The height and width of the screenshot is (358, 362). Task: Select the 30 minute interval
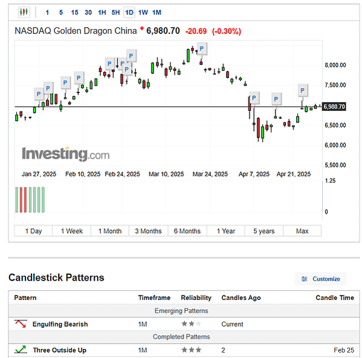pyautogui.click(x=88, y=12)
